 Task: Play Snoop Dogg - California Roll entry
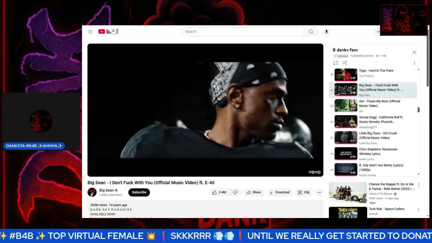(x=373, y=122)
